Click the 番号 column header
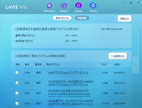 (x=27, y=65)
